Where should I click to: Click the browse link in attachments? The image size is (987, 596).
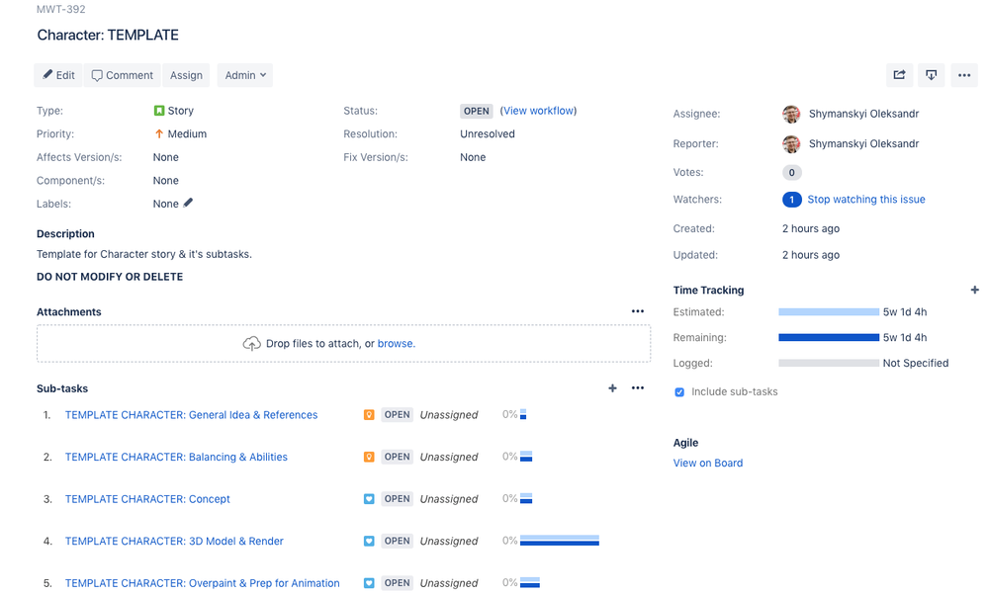click(396, 344)
